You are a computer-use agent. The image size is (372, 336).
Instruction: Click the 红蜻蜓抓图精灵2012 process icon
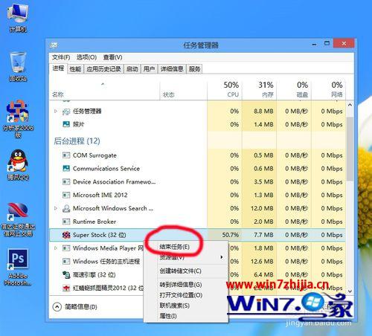pos(66,288)
